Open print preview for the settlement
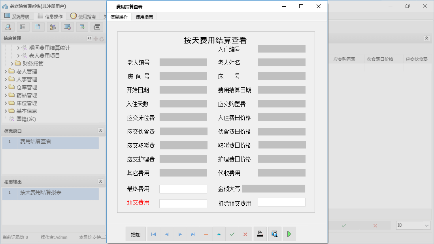This screenshot has width=434, height=244. [275, 234]
